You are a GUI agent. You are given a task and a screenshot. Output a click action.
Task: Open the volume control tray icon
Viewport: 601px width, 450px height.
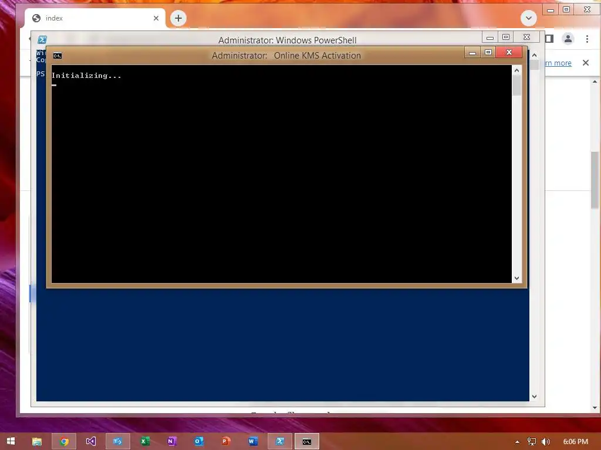pos(545,442)
